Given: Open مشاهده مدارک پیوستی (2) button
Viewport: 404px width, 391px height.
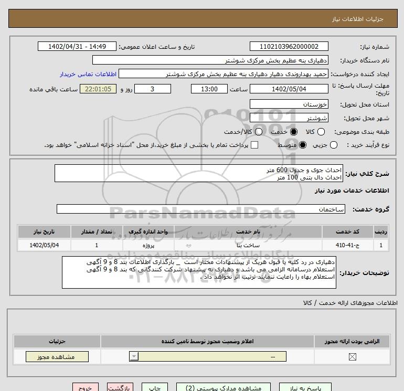Looking at the screenshot, I should [x=224, y=387].
